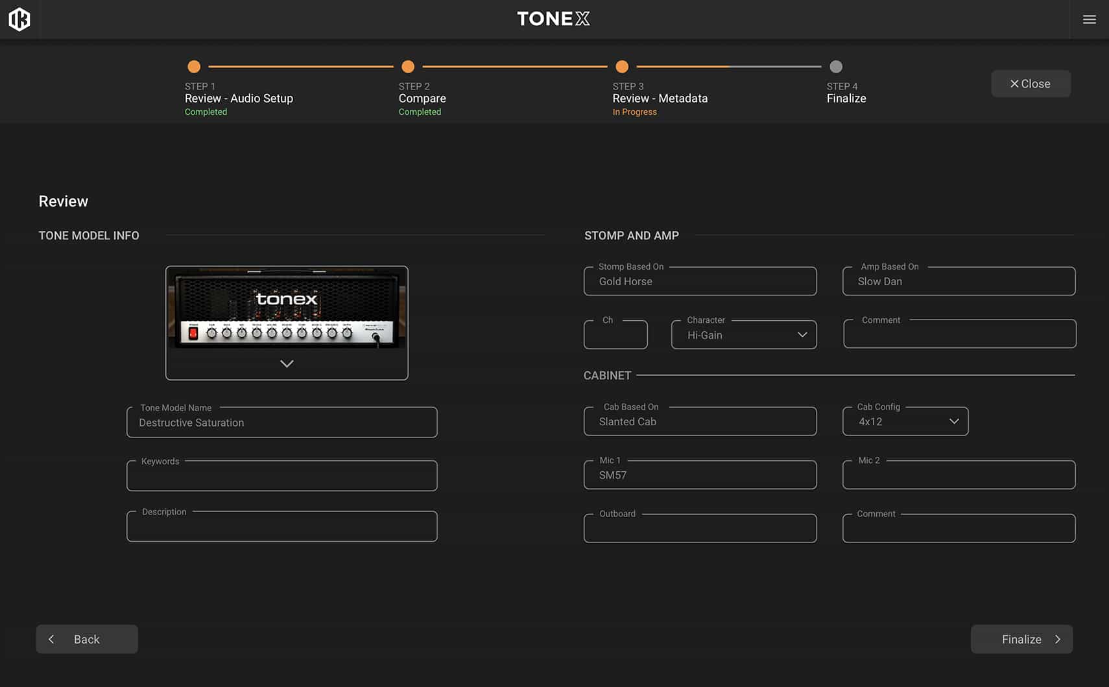
Task: Select the Finalize step label
Action: point(846,99)
